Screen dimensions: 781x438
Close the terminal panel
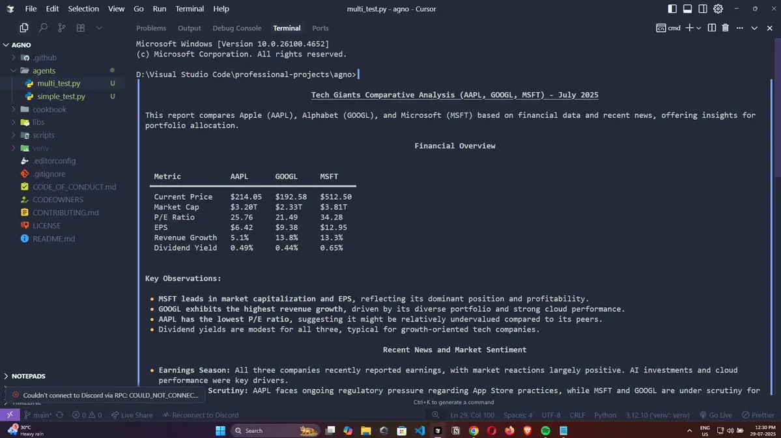click(769, 29)
